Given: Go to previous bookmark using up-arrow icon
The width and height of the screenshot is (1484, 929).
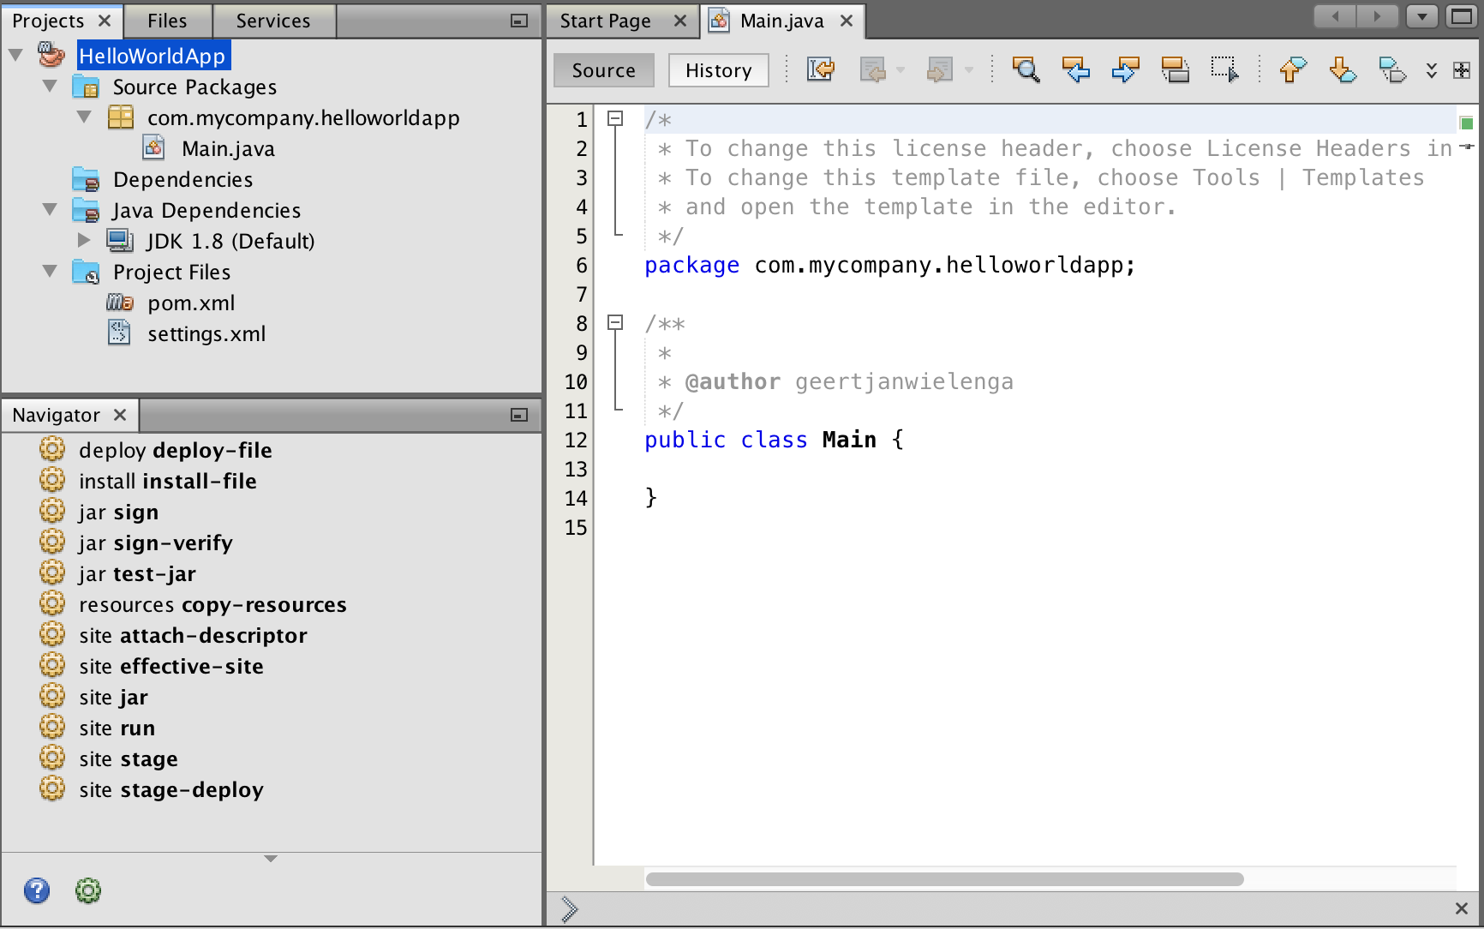Looking at the screenshot, I should pos(1293,69).
